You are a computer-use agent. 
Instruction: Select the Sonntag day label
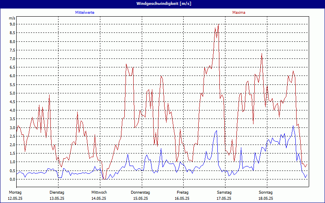[x=266, y=192]
